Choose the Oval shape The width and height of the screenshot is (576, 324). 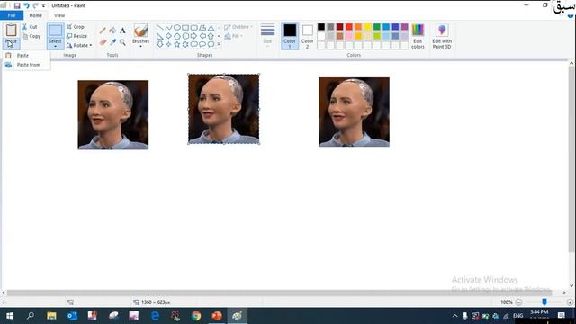(177, 28)
